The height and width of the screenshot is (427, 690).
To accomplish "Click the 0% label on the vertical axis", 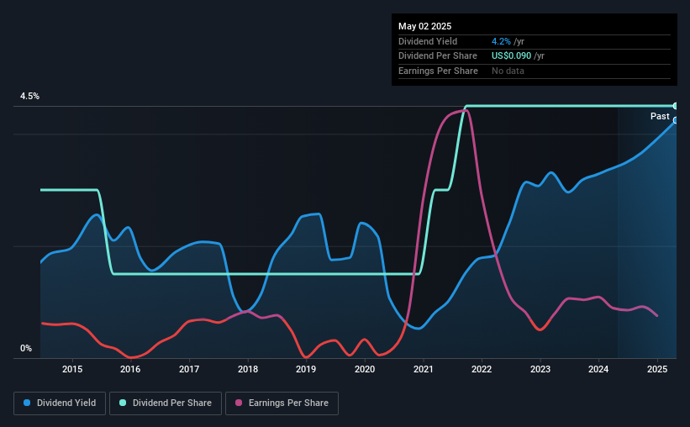I will coord(26,348).
